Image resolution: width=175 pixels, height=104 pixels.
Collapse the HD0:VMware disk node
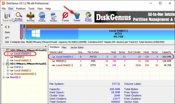(4, 50)
